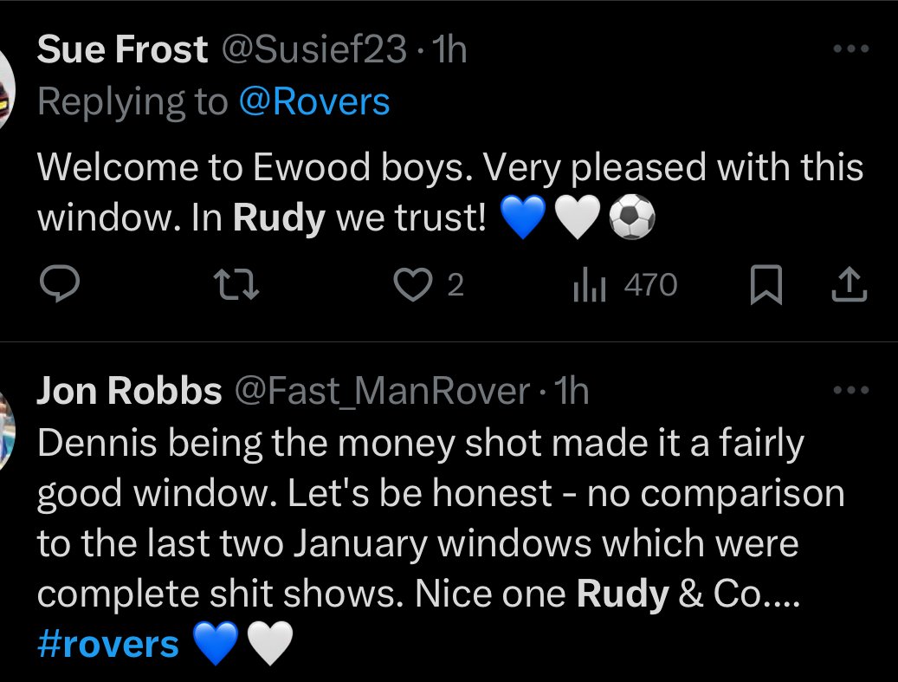Open Sue Frost's tweet timestamp 1h

click(x=449, y=49)
